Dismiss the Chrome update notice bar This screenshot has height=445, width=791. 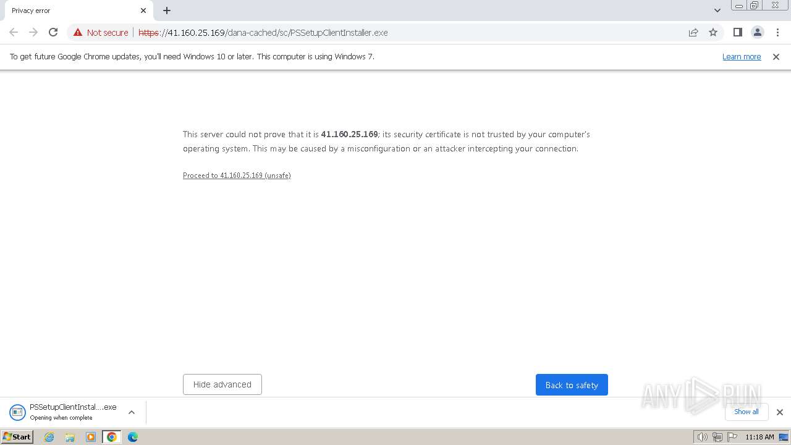(x=776, y=56)
